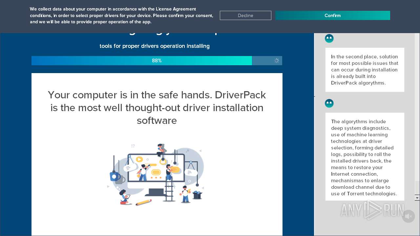Click the chat panel scrollbar thumb

[417, 187]
